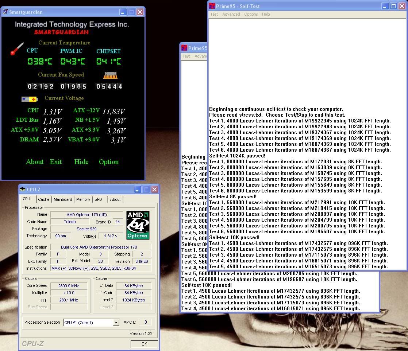
Task: Click the Name field AMD Opteron 170 (UP)
Action: tap(86, 215)
